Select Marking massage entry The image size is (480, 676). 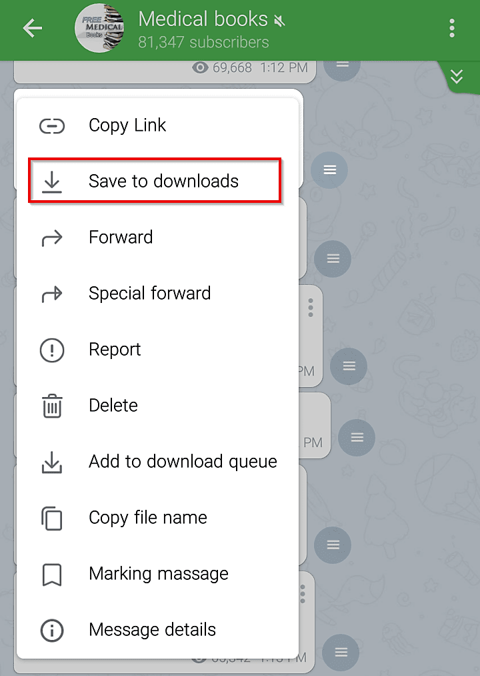point(158,573)
